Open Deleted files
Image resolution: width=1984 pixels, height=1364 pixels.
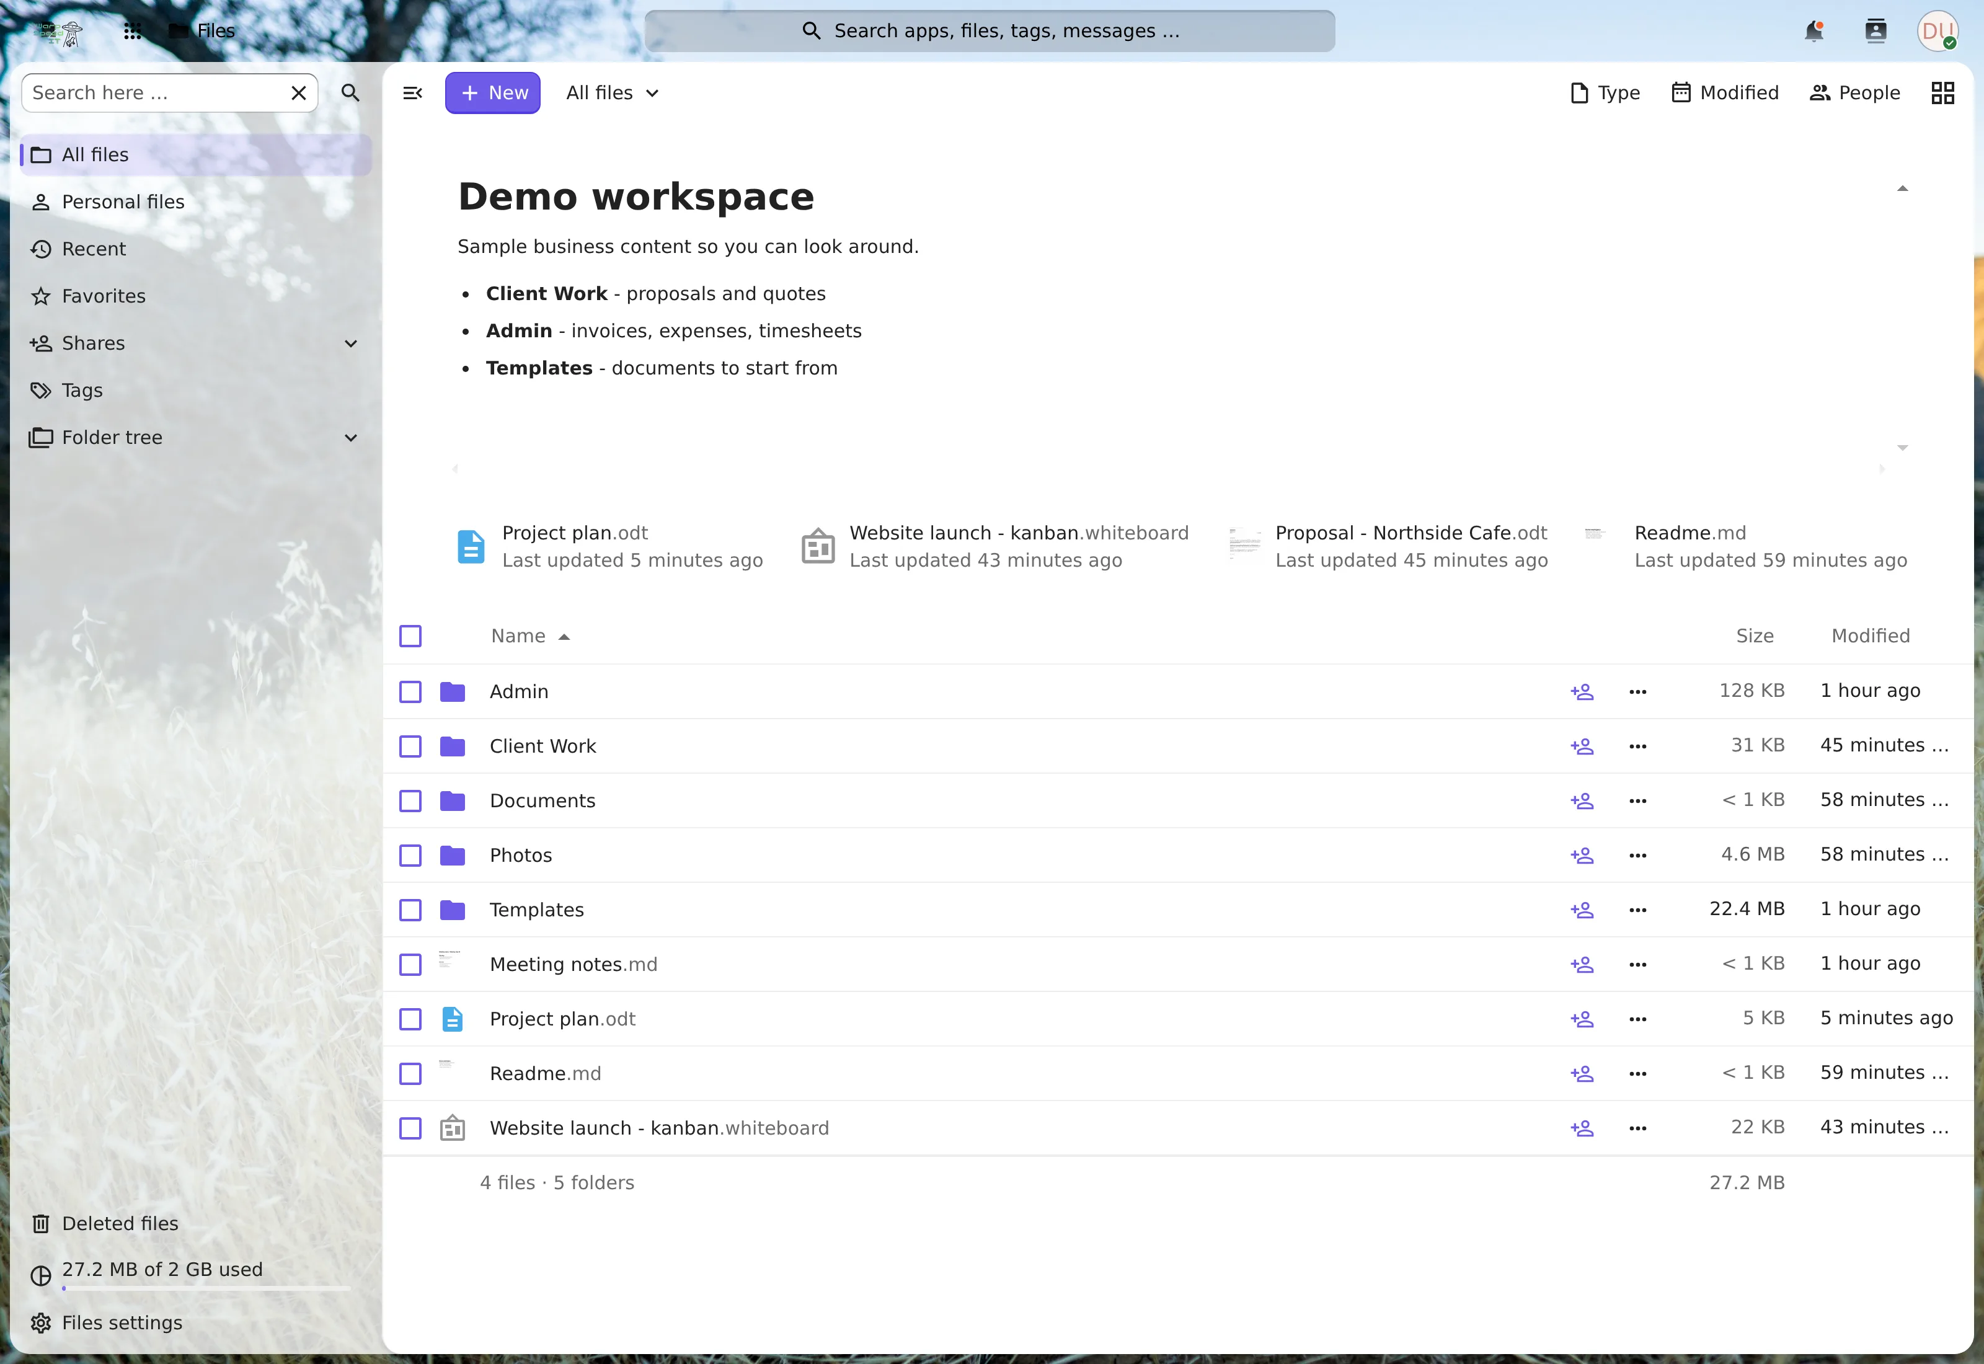click(196, 1223)
